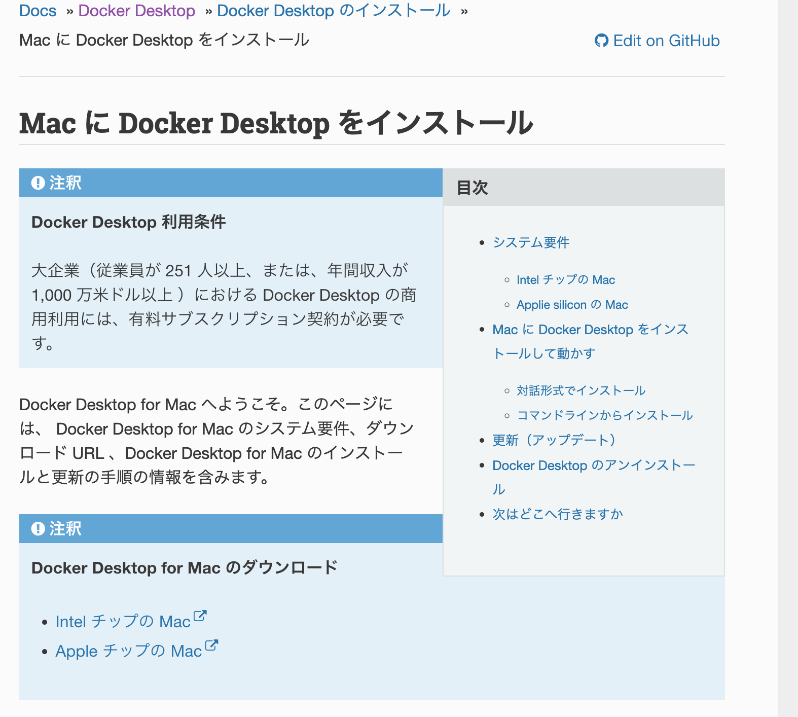
Task: Download for Intel チップの Mac
Action: tap(123, 622)
